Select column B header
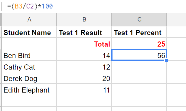 coord(84,20)
